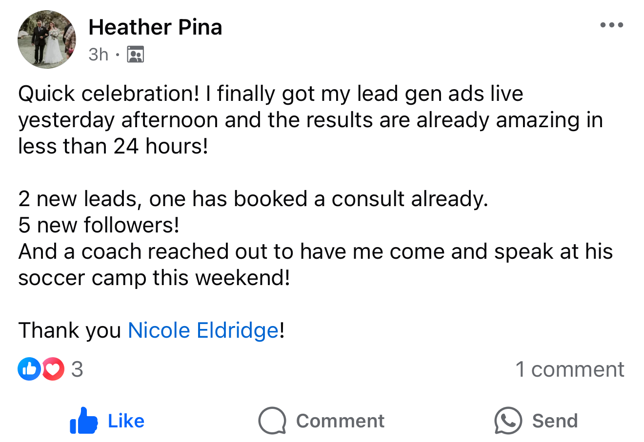This screenshot has width=644, height=442.
Task: Click the Like text label
Action: pyautogui.click(x=126, y=421)
